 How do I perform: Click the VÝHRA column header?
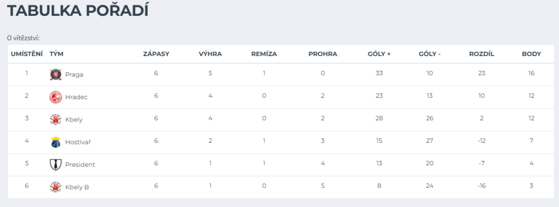point(210,54)
